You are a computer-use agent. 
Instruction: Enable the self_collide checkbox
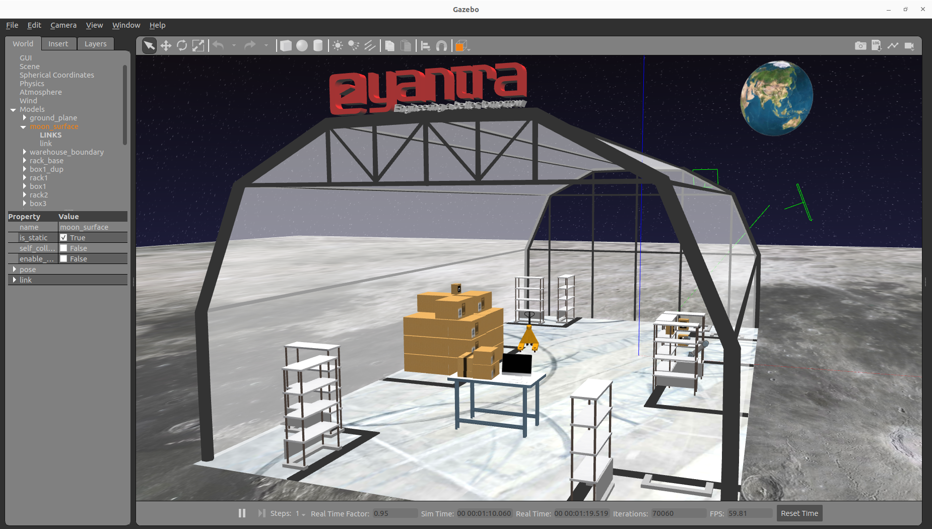coord(63,248)
